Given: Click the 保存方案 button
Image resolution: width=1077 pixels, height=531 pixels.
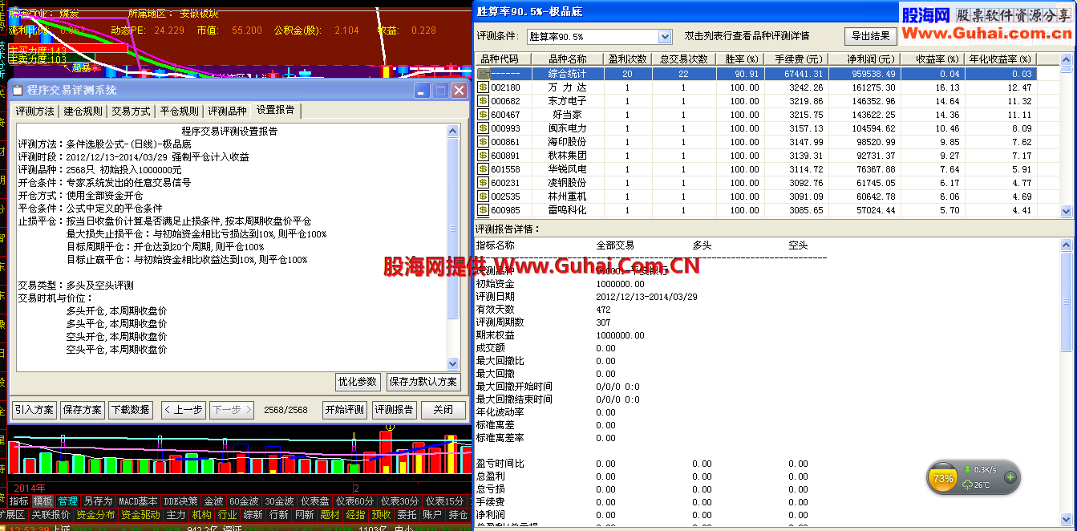Looking at the screenshot, I should coord(83,410).
